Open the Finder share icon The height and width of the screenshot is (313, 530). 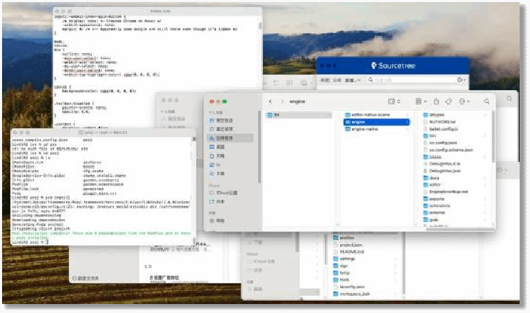pos(435,101)
